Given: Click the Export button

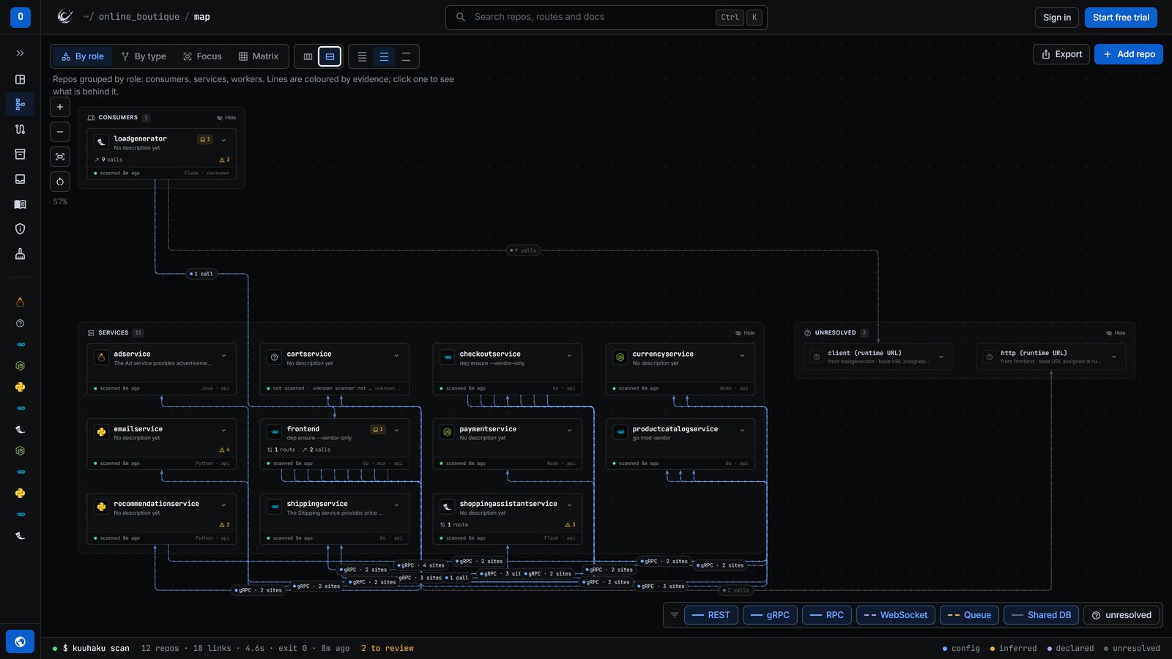Looking at the screenshot, I should coord(1061,54).
